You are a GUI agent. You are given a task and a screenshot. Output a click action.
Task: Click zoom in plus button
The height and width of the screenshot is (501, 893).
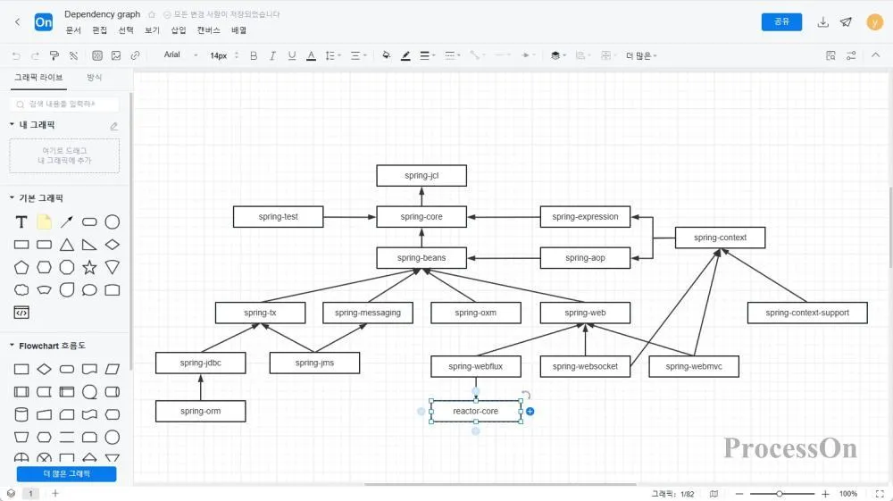pyautogui.click(x=825, y=494)
